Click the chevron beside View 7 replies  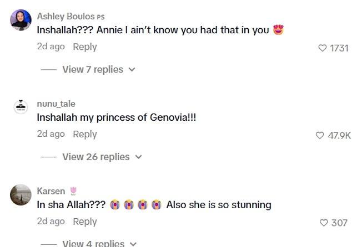coord(132,70)
